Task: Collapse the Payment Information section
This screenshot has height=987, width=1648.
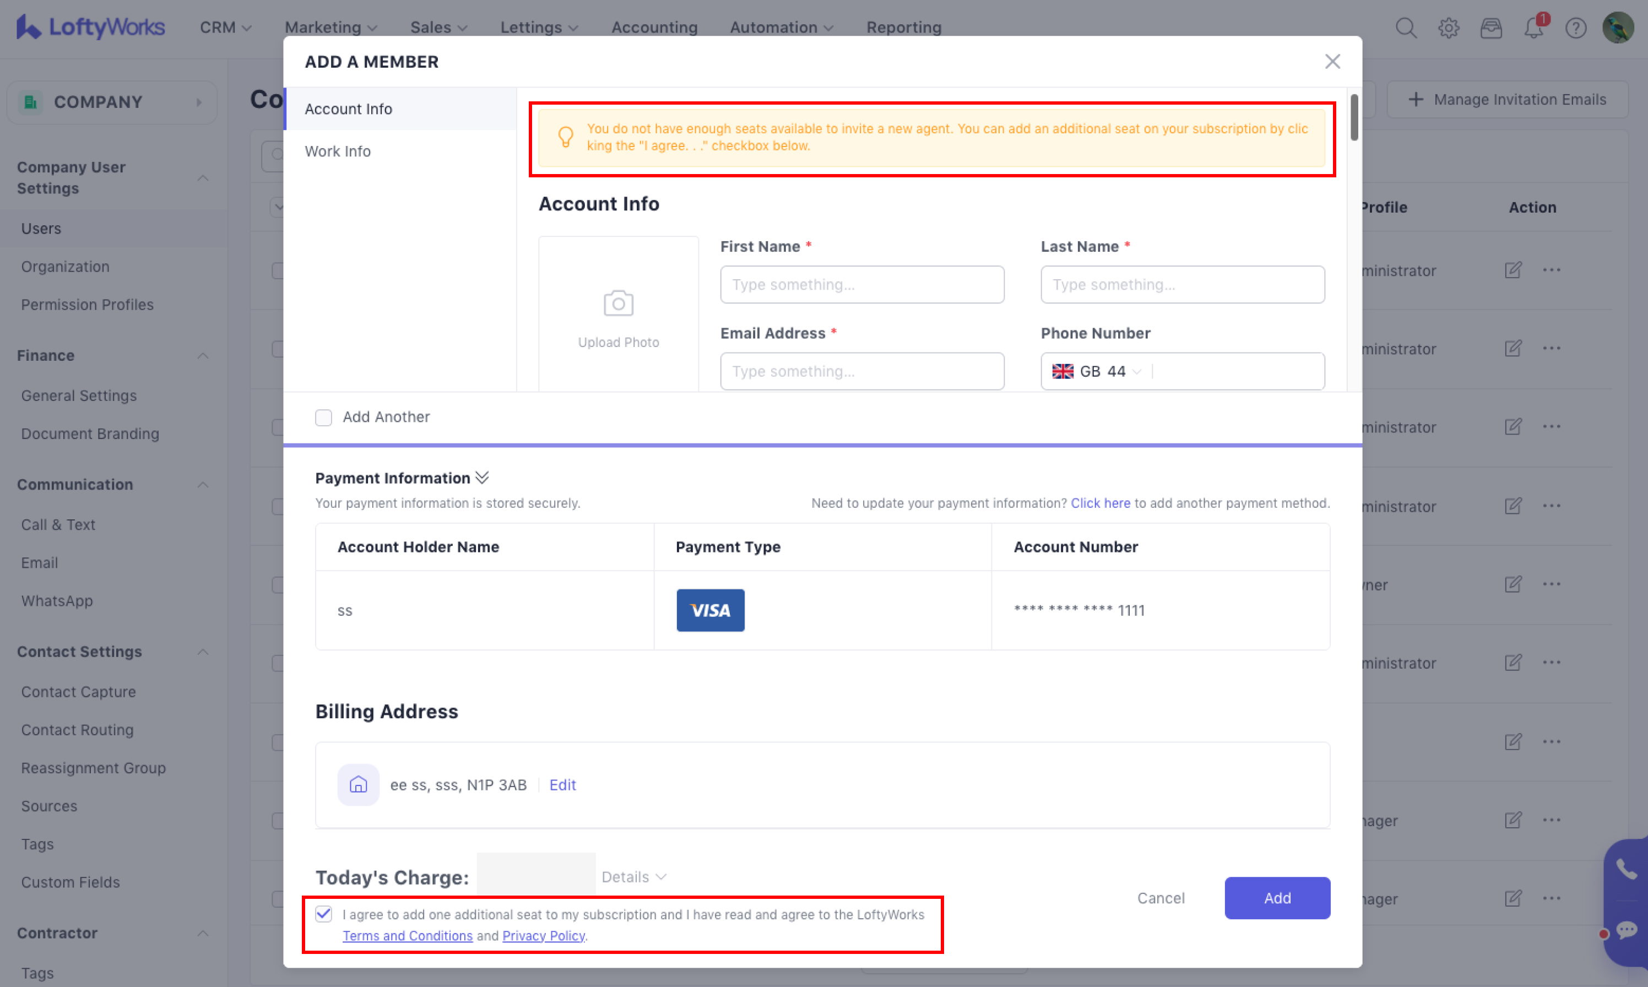Action: [482, 478]
